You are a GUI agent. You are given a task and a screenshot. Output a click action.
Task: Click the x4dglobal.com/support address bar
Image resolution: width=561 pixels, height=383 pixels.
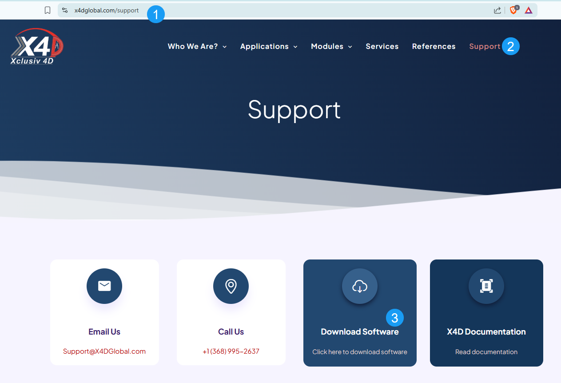coord(107,10)
